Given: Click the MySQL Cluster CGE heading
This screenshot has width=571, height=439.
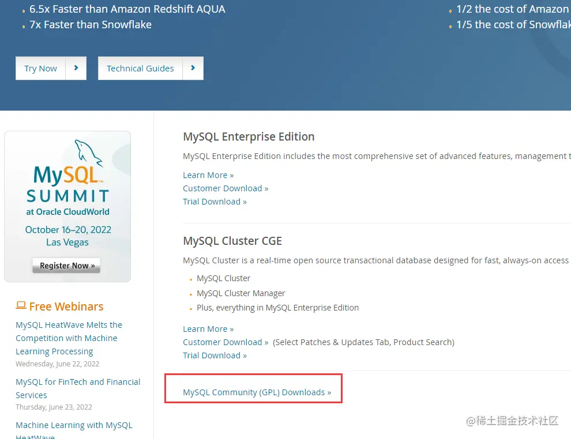Looking at the screenshot, I should [x=232, y=241].
